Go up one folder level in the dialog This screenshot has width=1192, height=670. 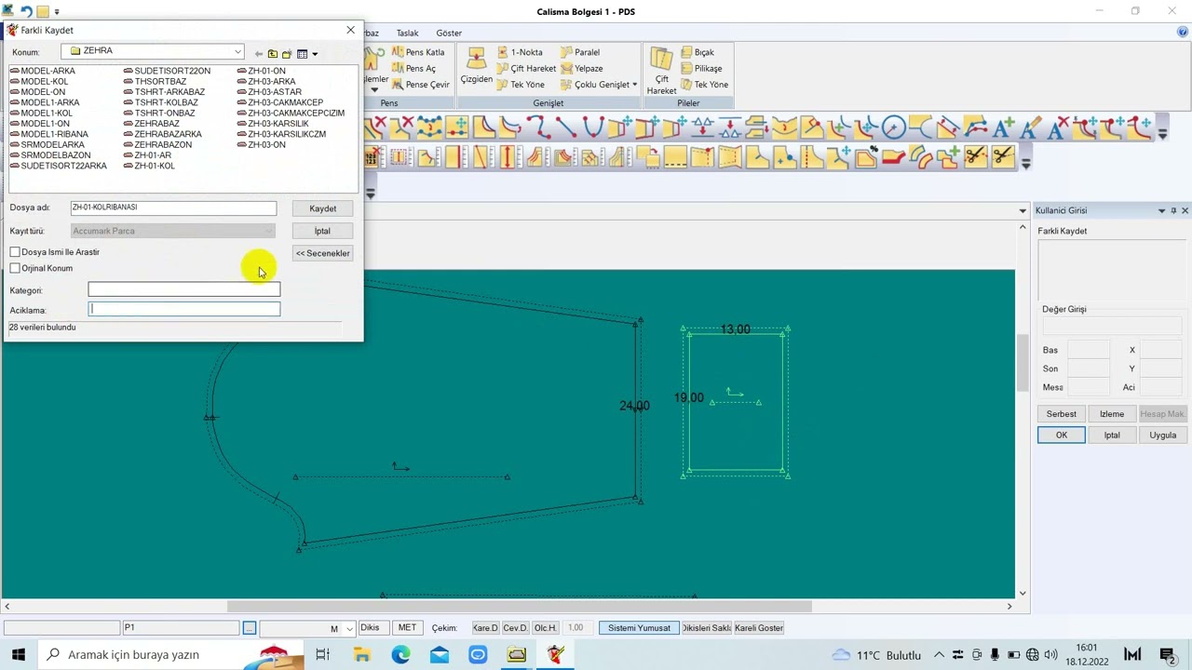pos(273,54)
